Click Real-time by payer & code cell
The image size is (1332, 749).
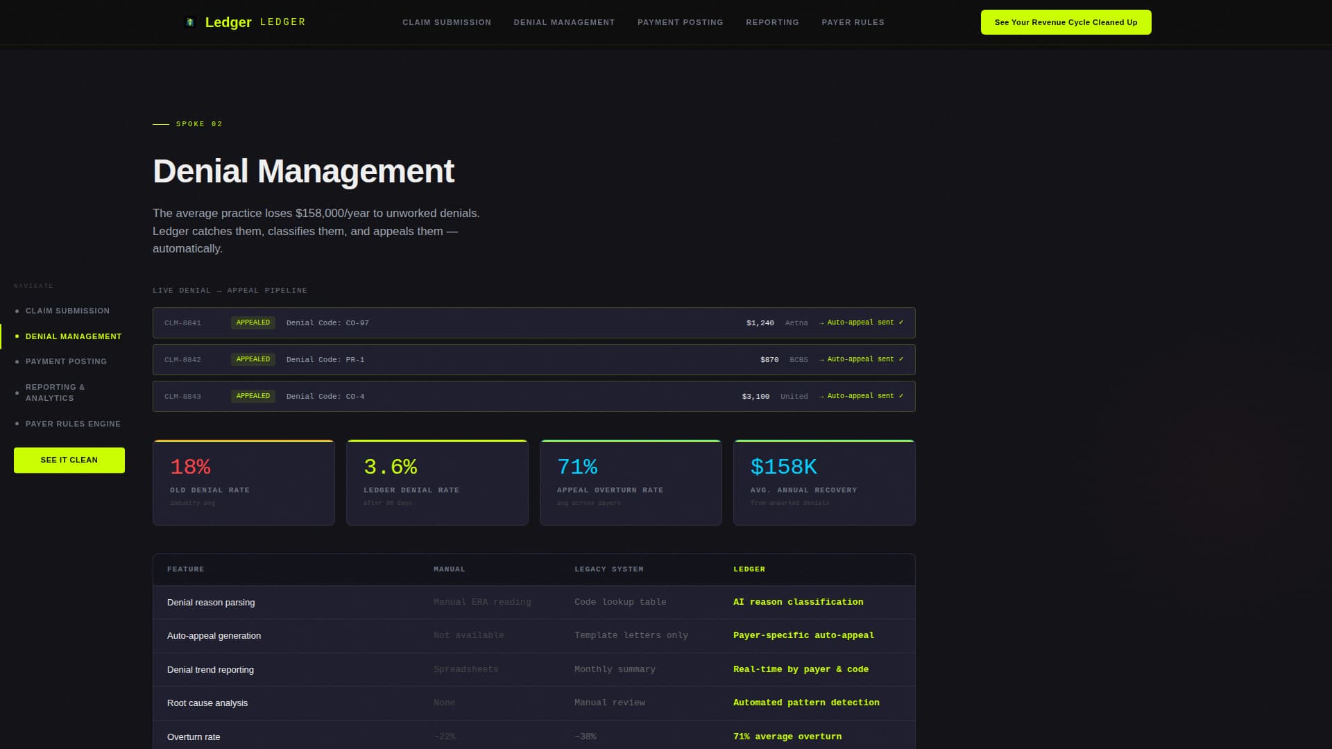pos(801,669)
